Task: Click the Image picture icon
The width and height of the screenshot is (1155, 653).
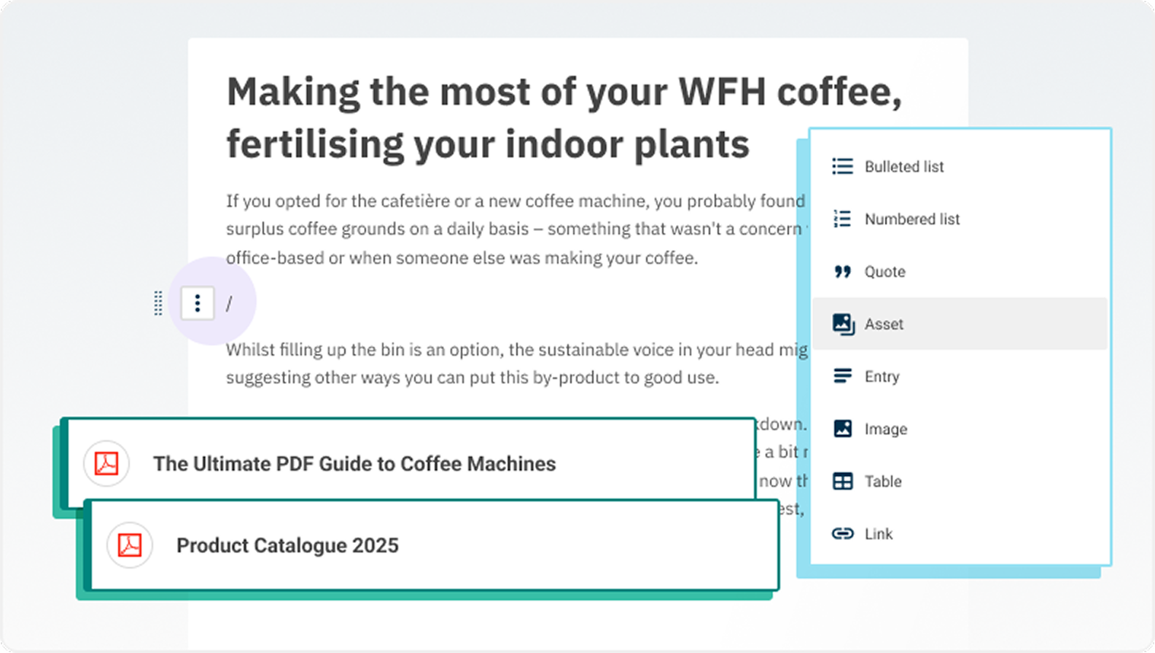Action: pyautogui.click(x=842, y=429)
